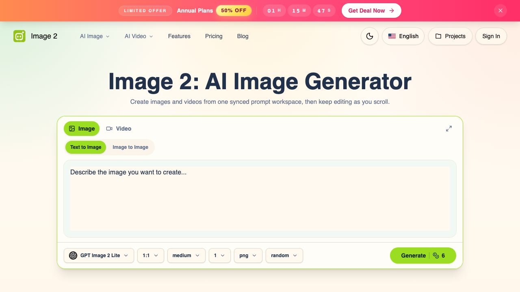Screen dimensions: 520x292
Task: Select the Image tab
Action: click(82, 129)
